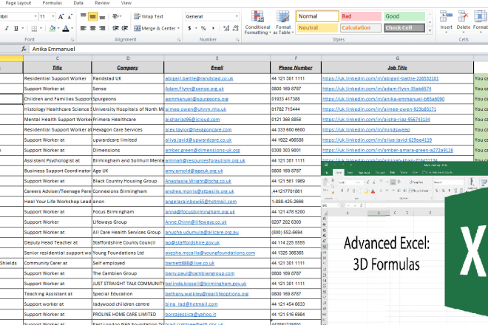Apply the Normal cell style
488x325 pixels.
(317, 16)
